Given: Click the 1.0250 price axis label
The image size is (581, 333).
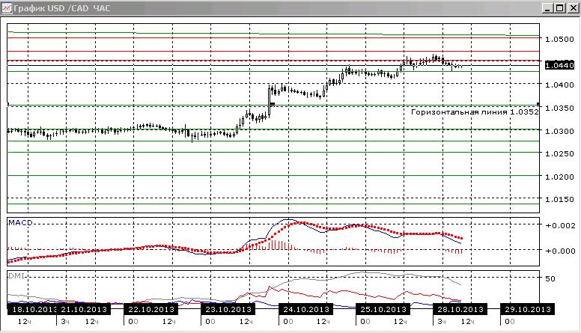Looking at the screenshot, I should pos(559,153).
